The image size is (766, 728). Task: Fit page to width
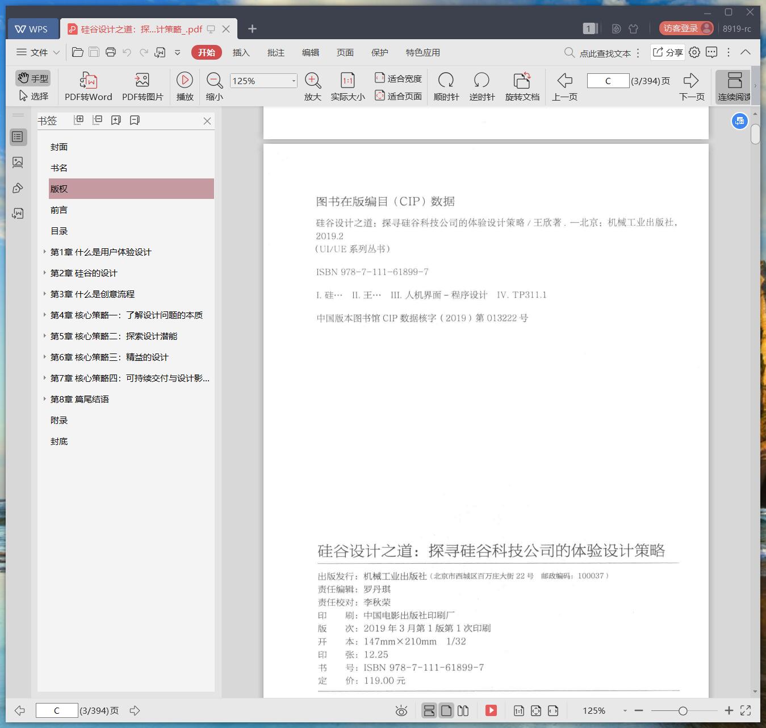[x=398, y=78]
